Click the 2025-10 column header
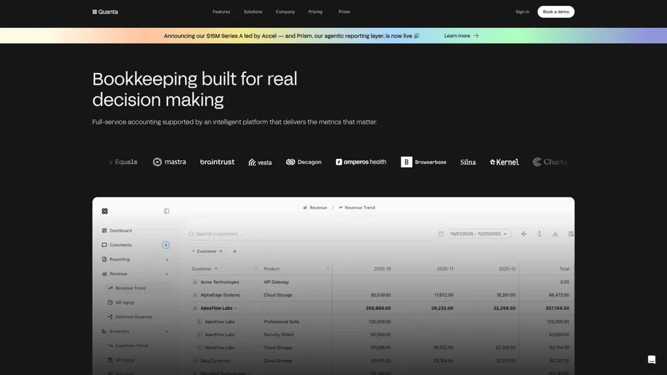Viewport: 667px width, 375px height. [x=382, y=269]
